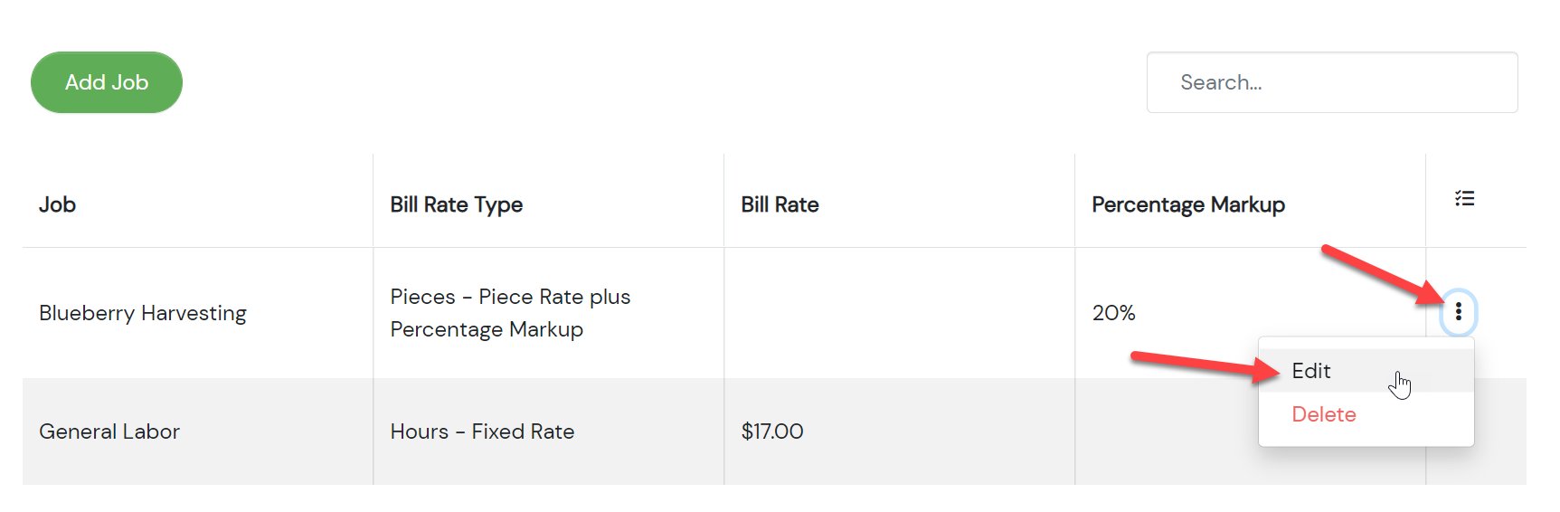Click the 20% markup value
1560x512 pixels.
(1113, 313)
